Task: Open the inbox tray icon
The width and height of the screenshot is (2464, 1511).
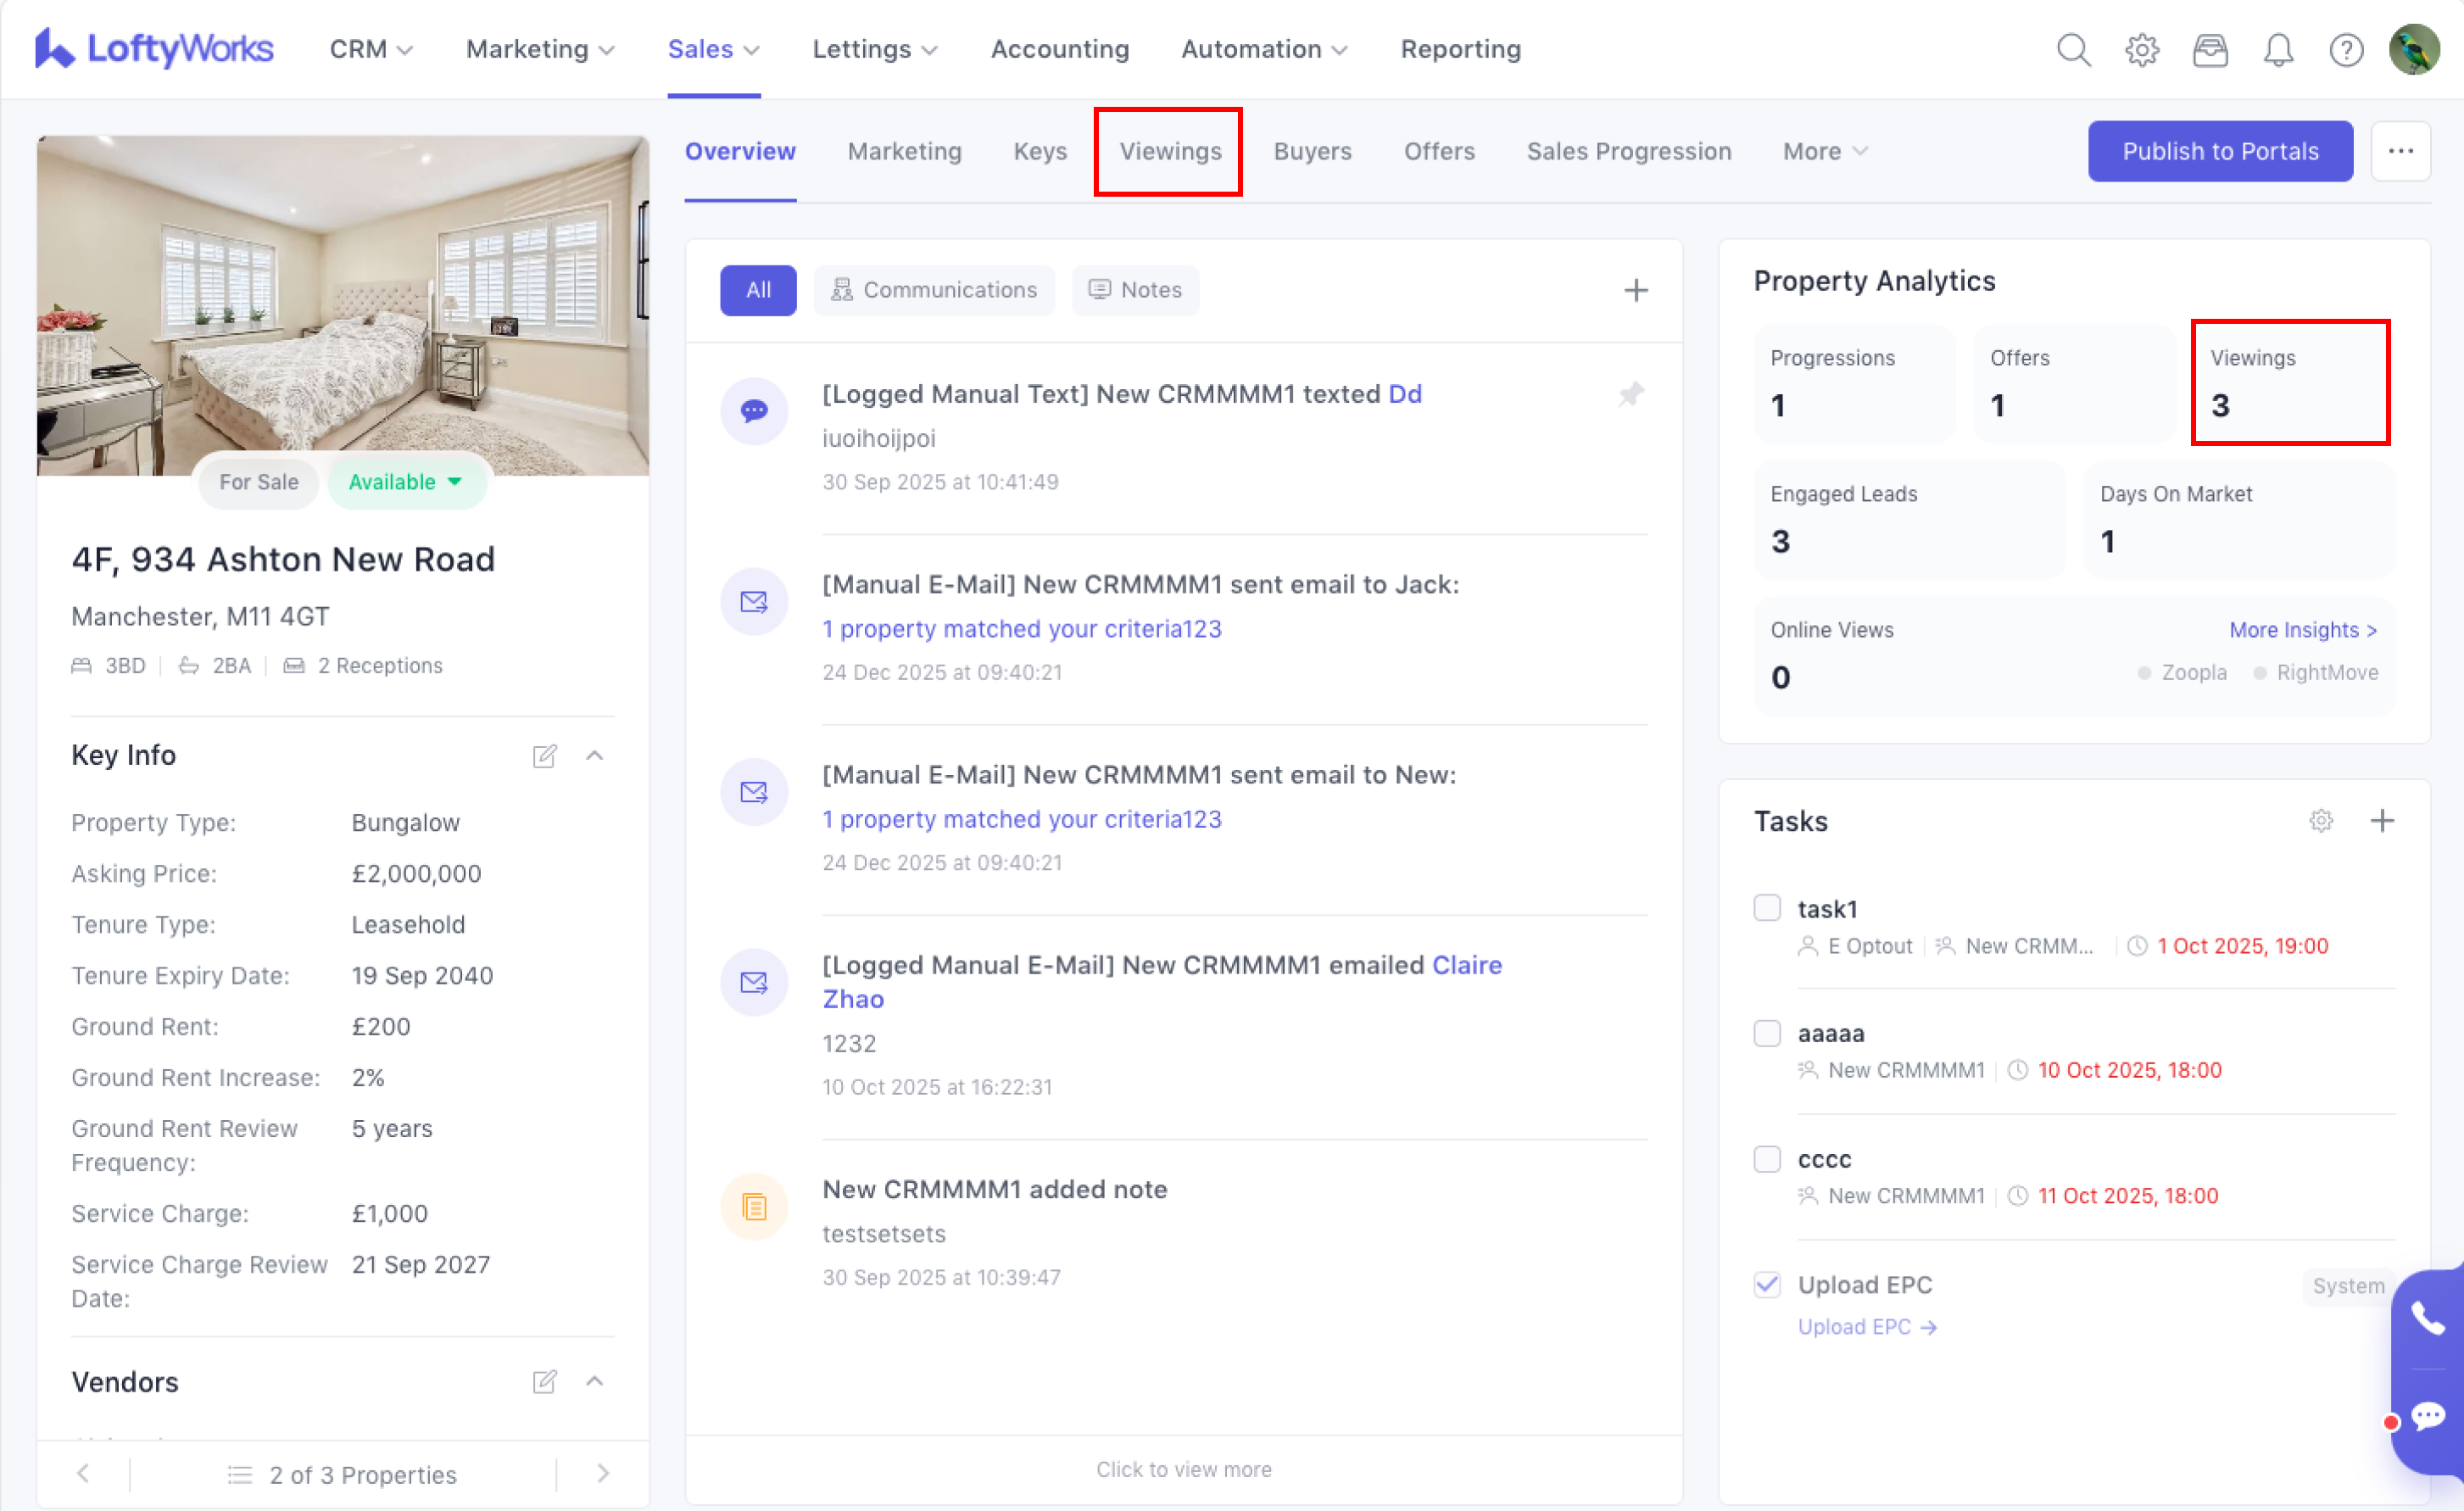Action: click(x=2210, y=49)
